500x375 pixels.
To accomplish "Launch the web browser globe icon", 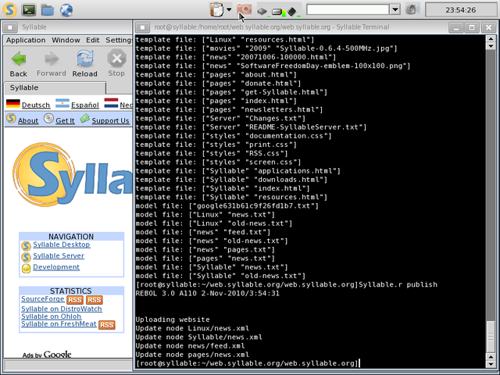I will coord(66,10).
